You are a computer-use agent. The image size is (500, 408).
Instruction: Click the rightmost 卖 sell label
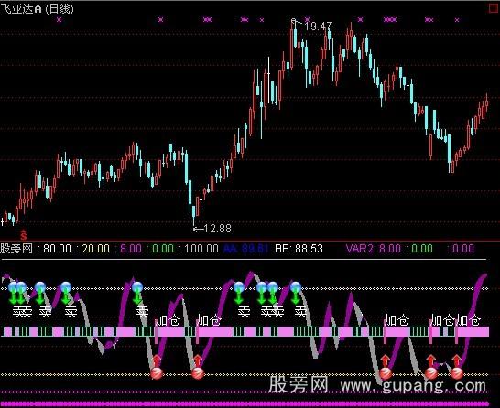coord(300,312)
